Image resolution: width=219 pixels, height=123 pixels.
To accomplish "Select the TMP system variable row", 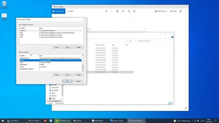I will (50, 63).
